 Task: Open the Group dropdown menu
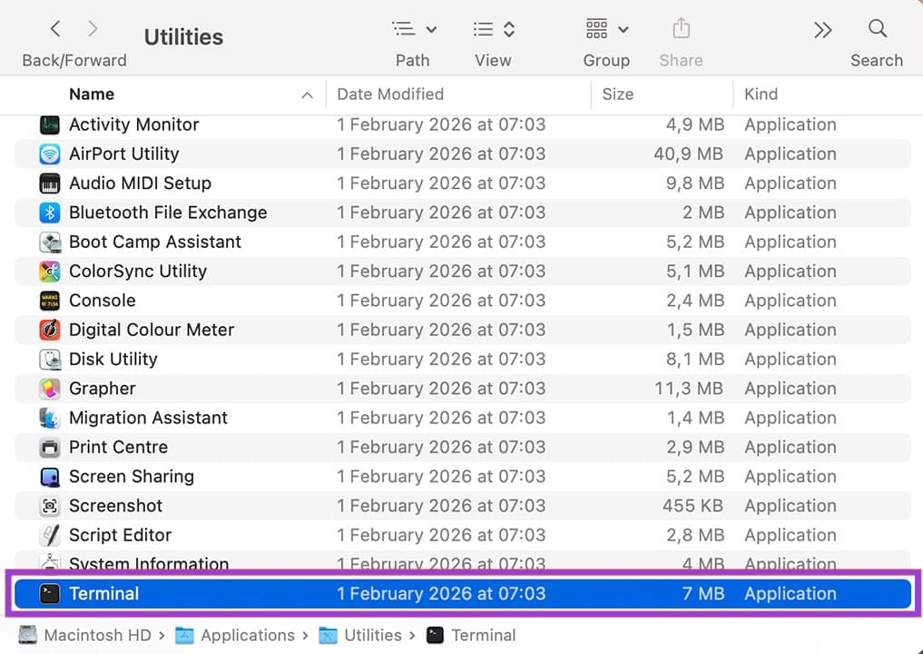[x=607, y=28]
